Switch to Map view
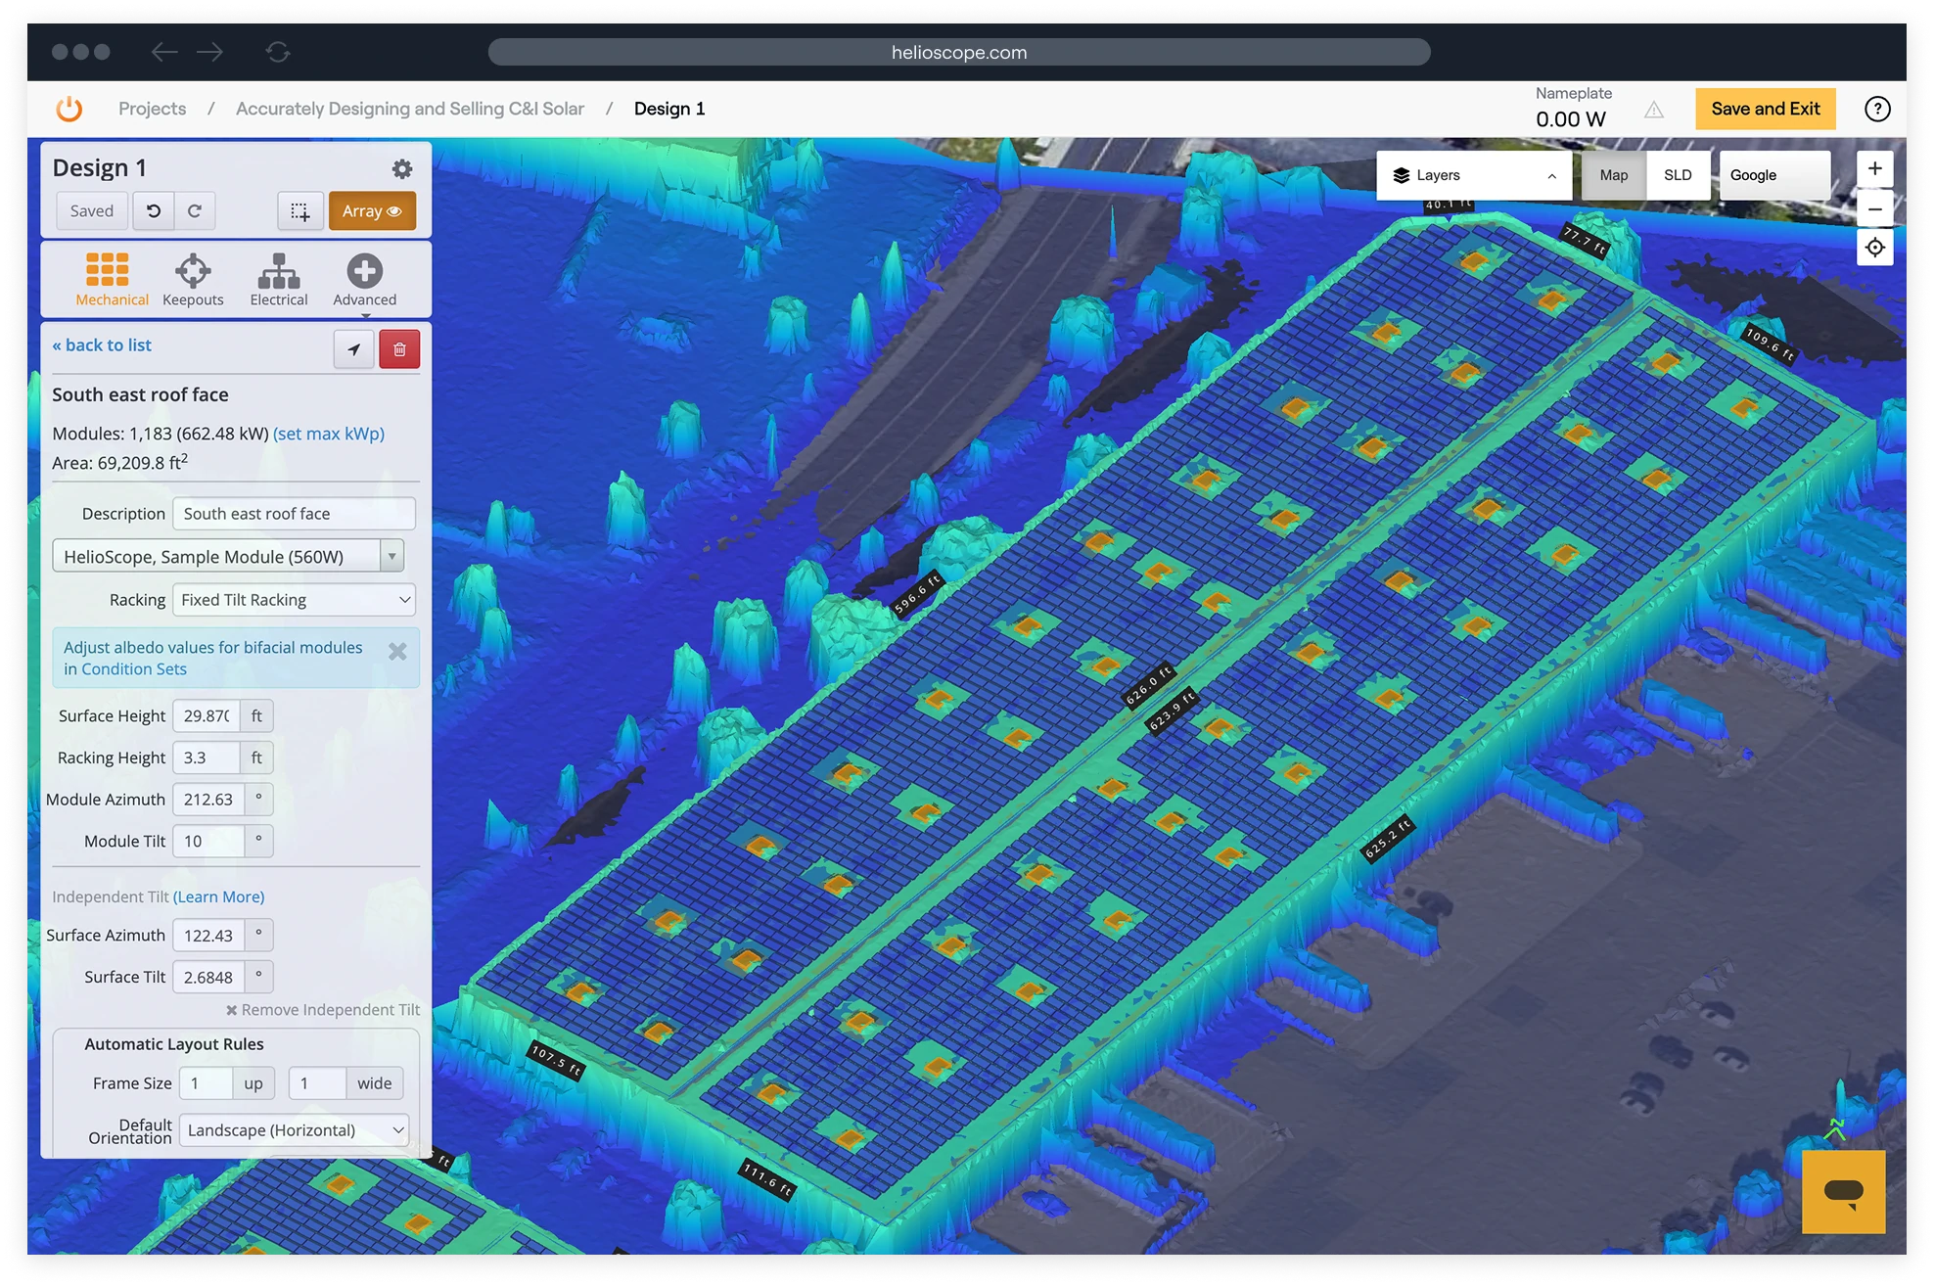The width and height of the screenshot is (1934, 1286). point(1613,175)
